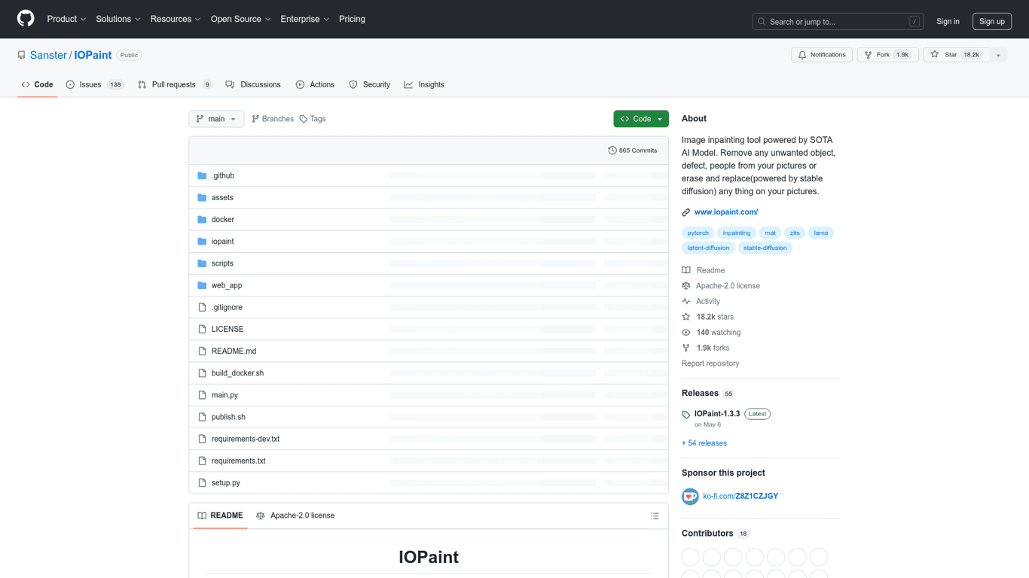View repository Branches
Viewport: 1029px width, 578px height.
coord(273,119)
